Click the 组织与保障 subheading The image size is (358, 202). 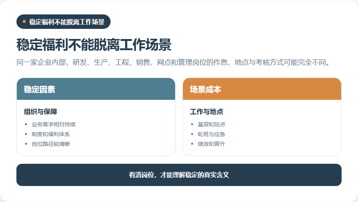coord(40,112)
